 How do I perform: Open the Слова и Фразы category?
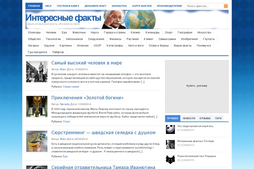point(159,46)
